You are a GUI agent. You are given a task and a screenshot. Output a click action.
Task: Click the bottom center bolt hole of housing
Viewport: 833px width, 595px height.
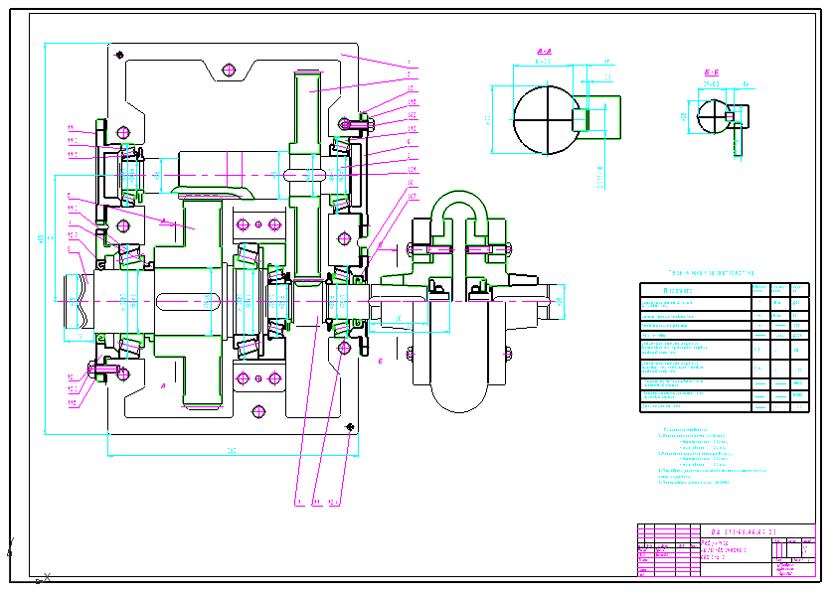pyautogui.click(x=258, y=411)
